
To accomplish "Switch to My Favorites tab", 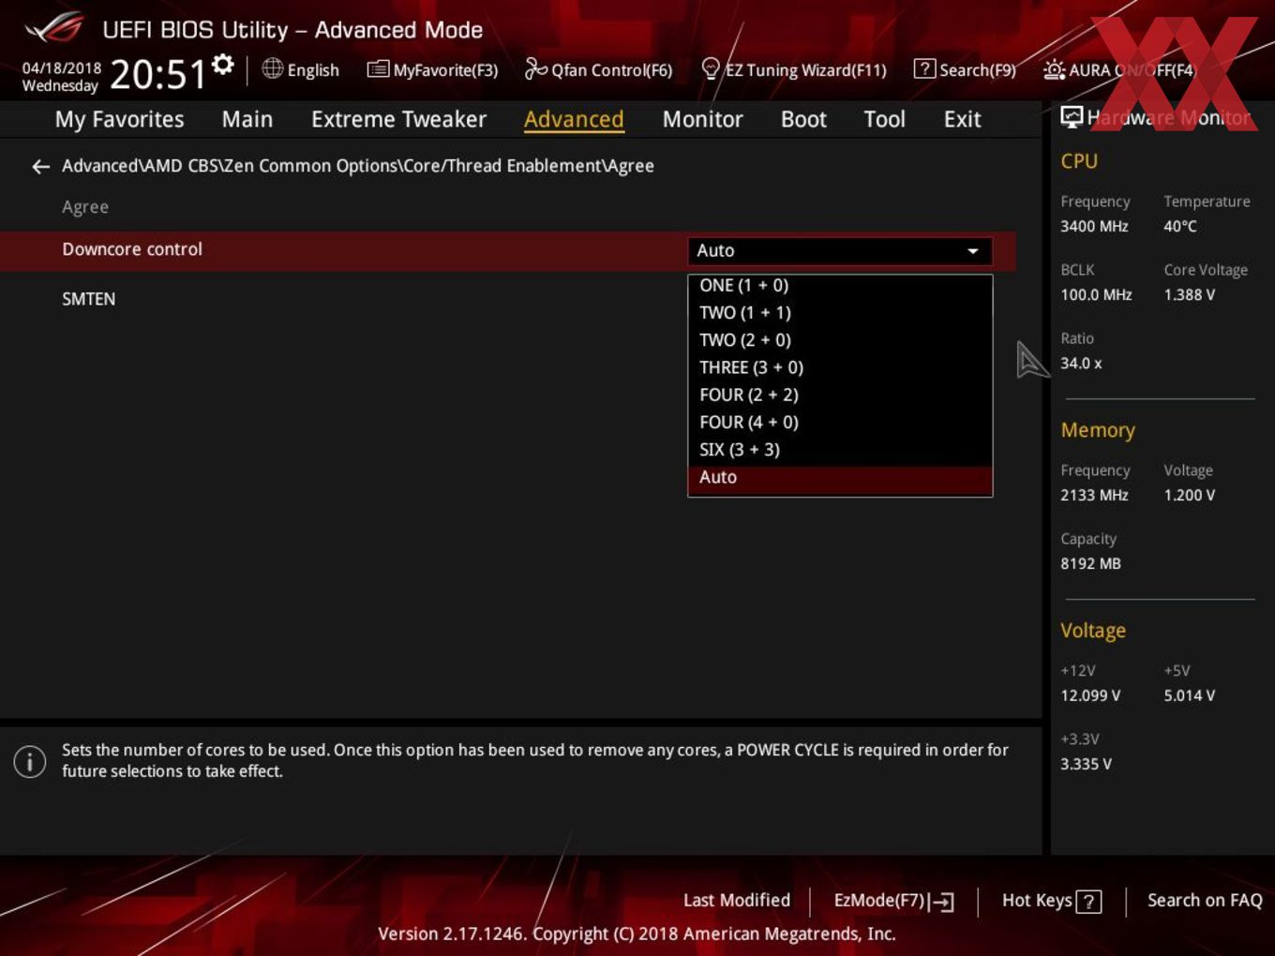I will tap(119, 120).
